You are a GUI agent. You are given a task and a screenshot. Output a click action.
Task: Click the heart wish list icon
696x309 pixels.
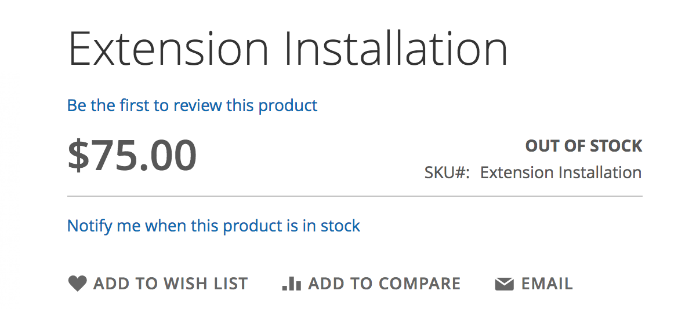(x=77, y=284)
